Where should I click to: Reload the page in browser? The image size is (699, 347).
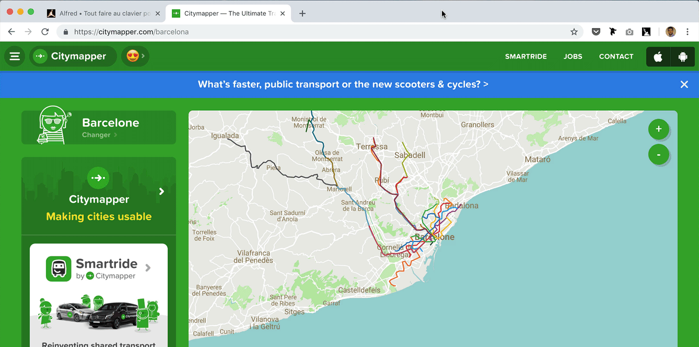(45, 32)
